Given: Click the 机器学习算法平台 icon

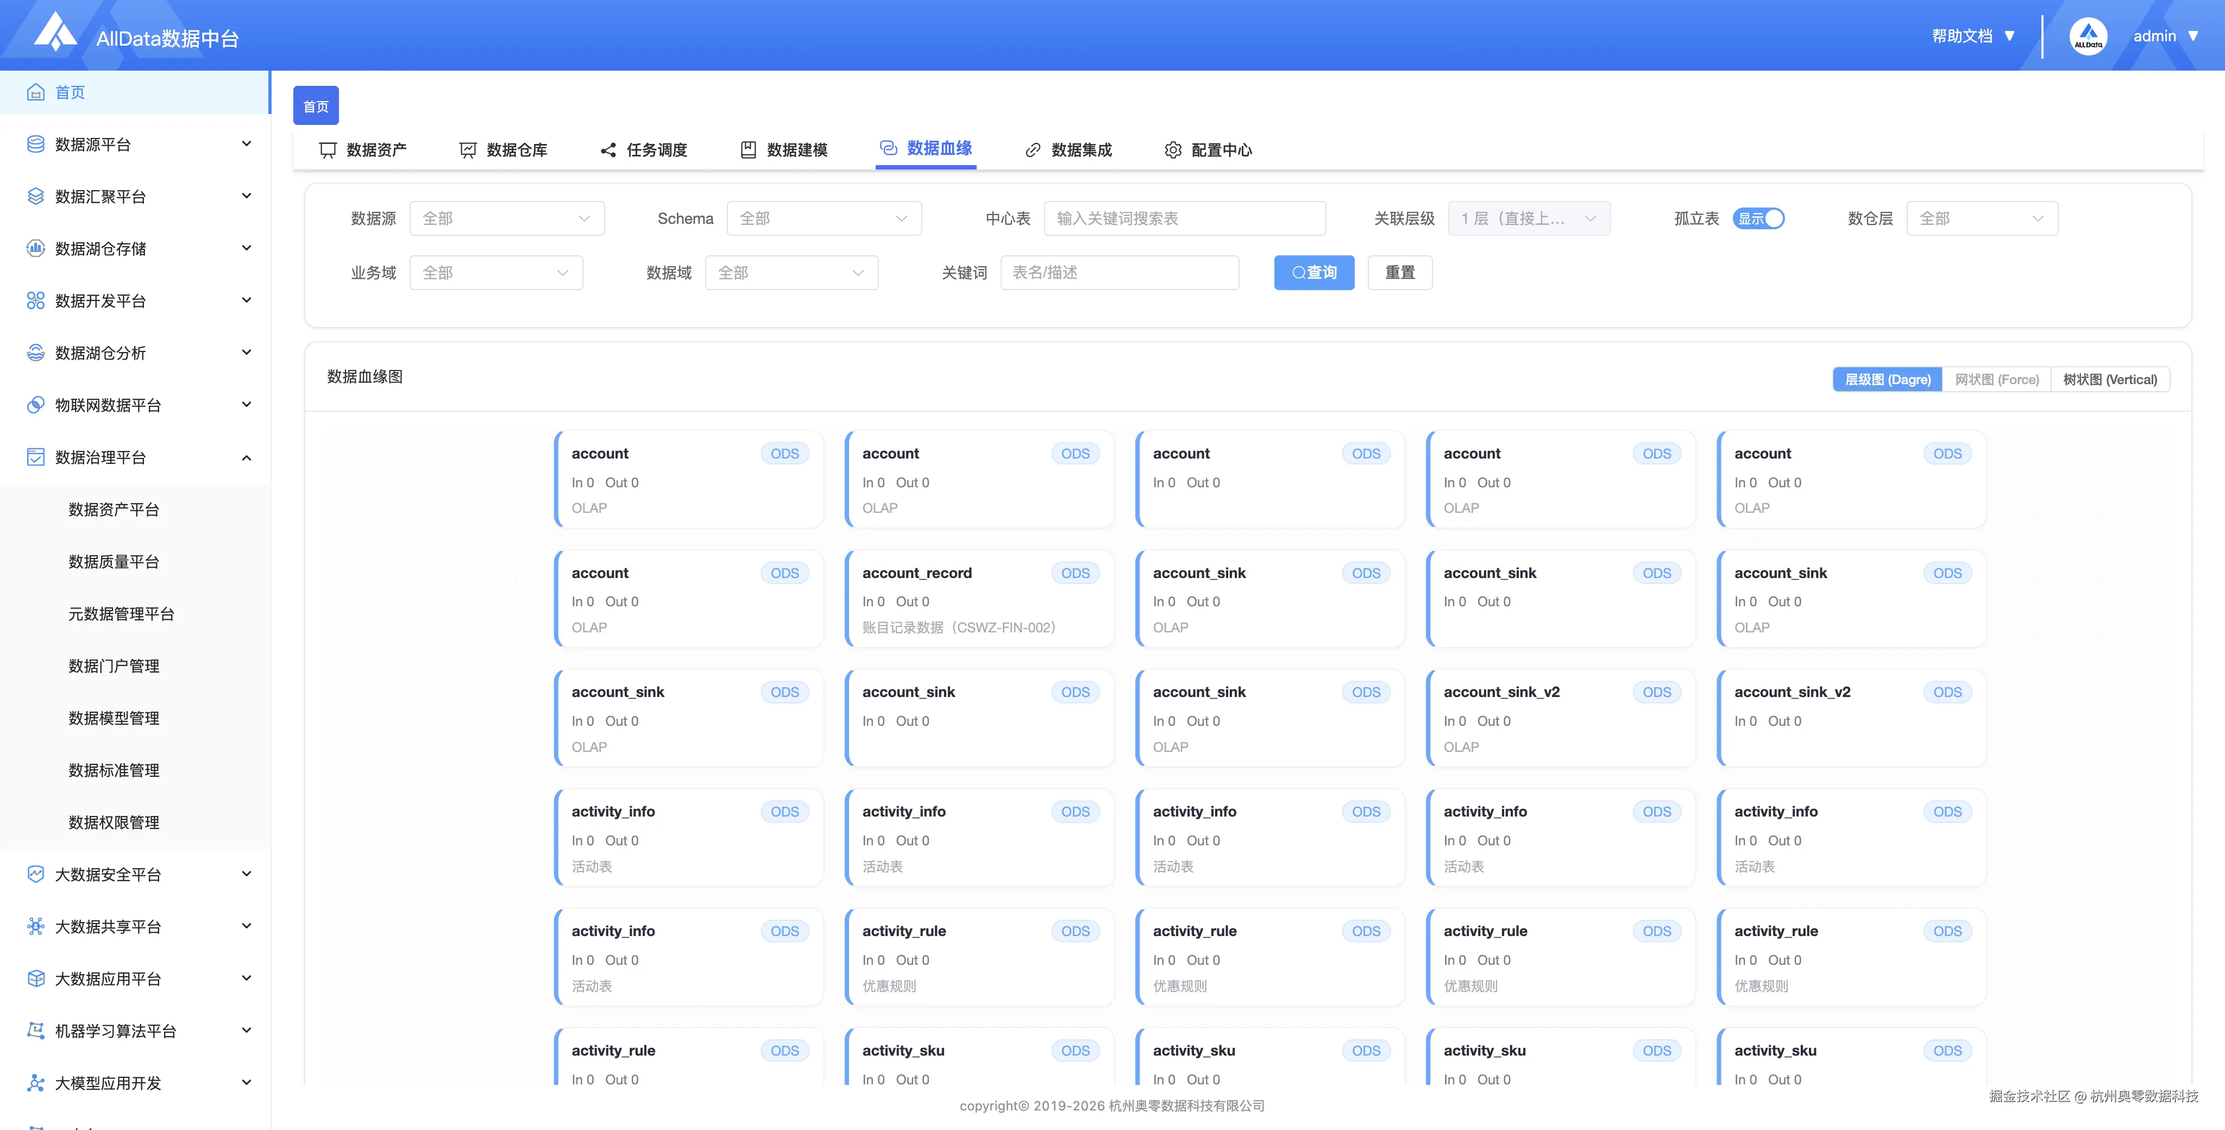Looking at the screenshot, I should (x=35, y=1031).
